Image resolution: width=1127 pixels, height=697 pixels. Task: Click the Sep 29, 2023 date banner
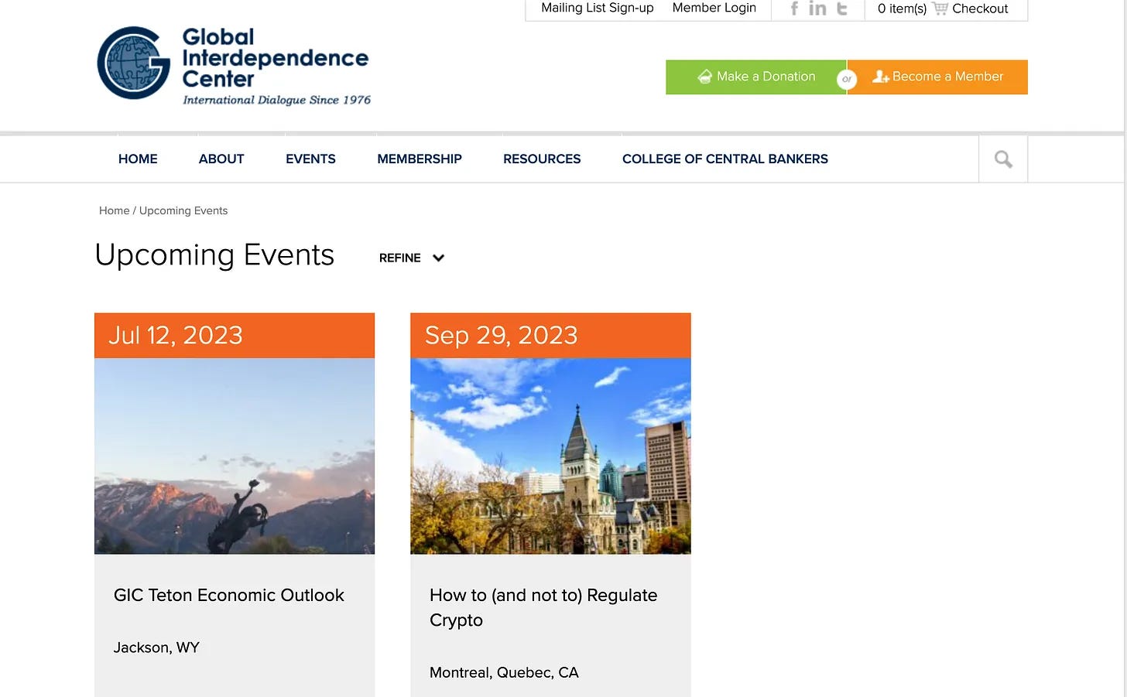click(550, 336)
